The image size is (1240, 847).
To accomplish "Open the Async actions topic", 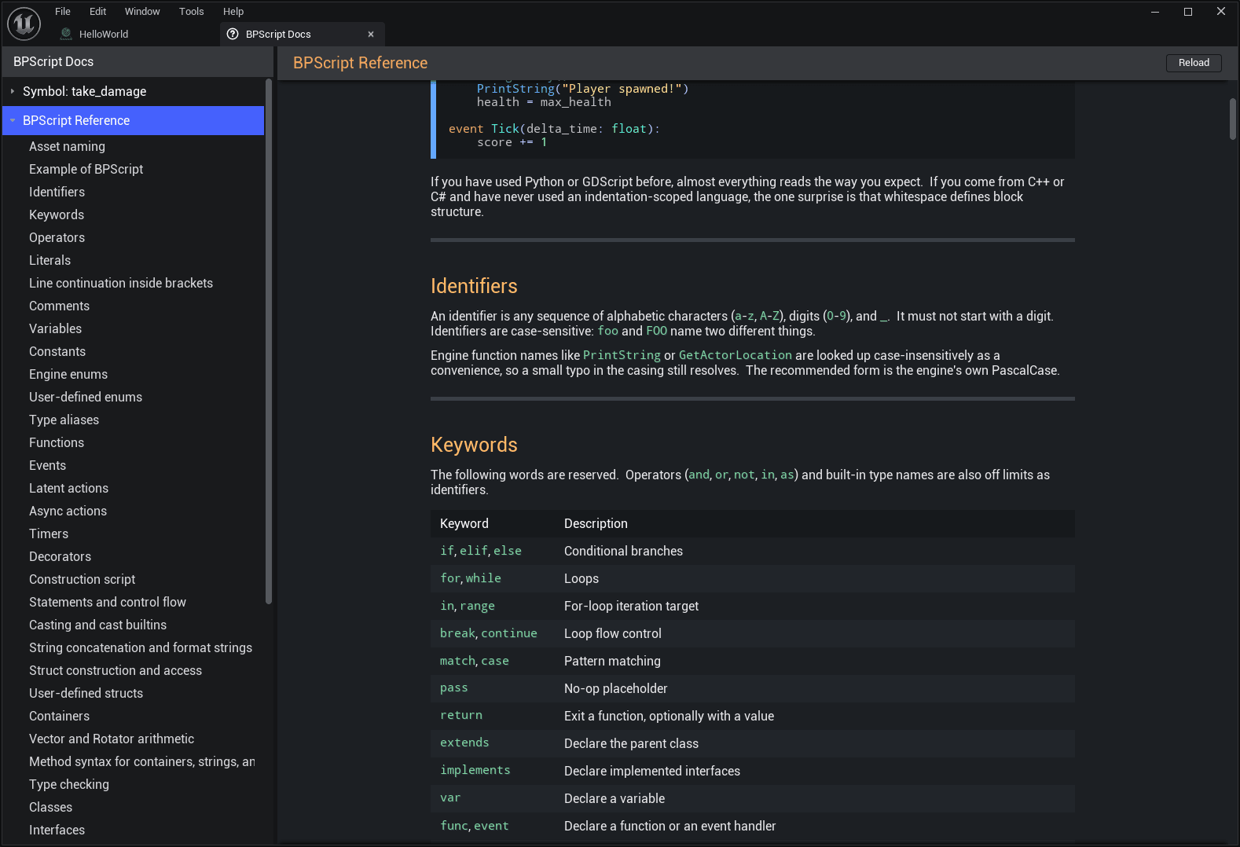I will click(x=68, y=511).
